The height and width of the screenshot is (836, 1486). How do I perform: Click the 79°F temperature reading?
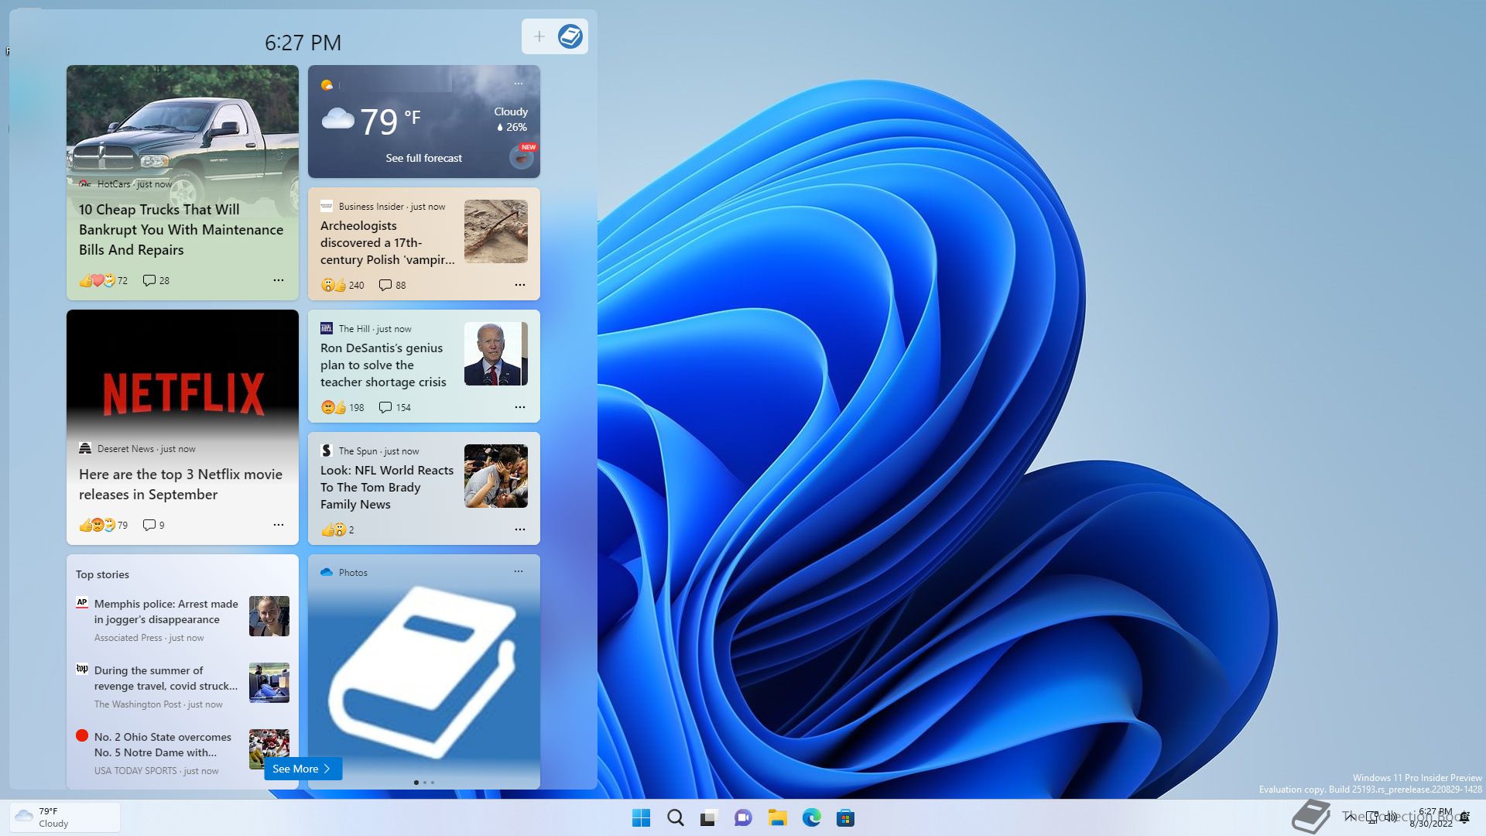(x=391, y=122)
